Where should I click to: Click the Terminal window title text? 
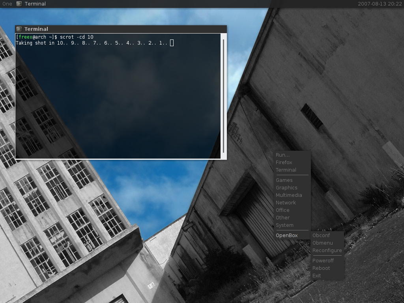click(x=36, y=29)
